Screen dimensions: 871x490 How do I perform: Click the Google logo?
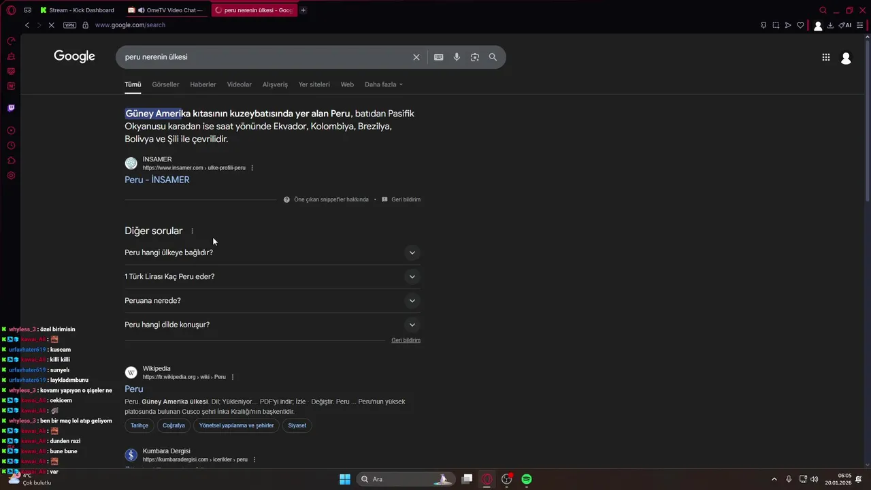[74, 56]
